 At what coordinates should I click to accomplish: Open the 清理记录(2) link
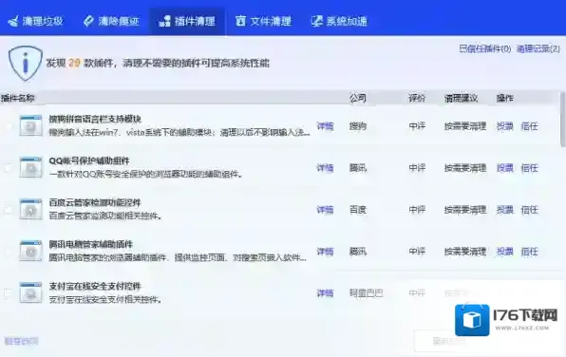(538, 48)
